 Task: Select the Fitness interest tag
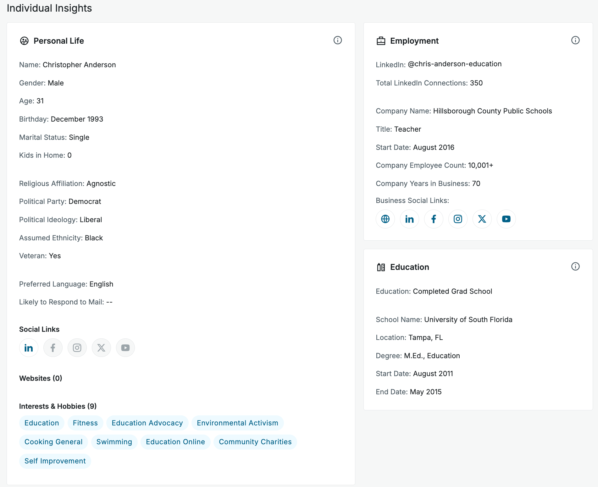(x=85, y=423)
